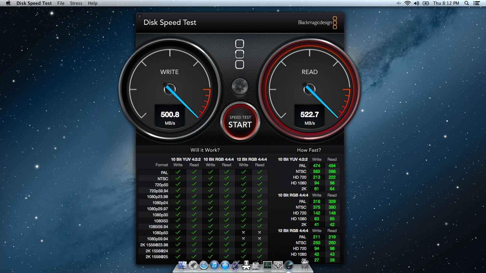This screenshot has width=486, height=273.
Task: Click the 213 HD 720 write value
Action: [x=317, y=177]
